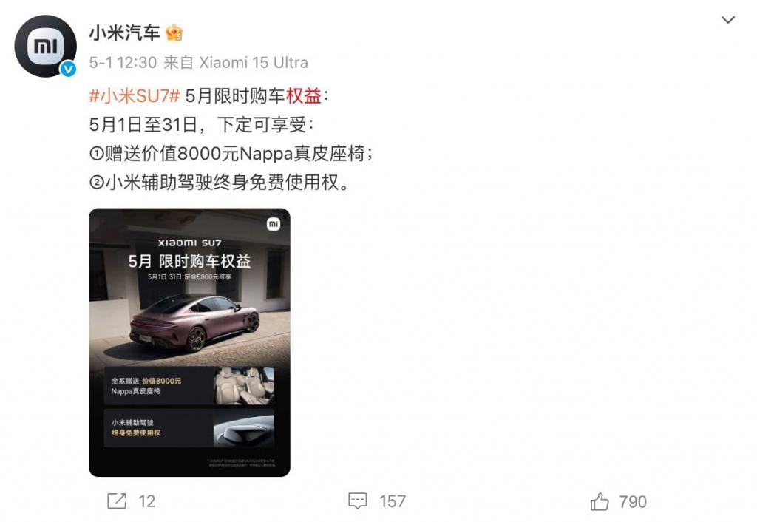Click the red 权益 keyword link
This screenshot has height=522, width=757.
304,95
